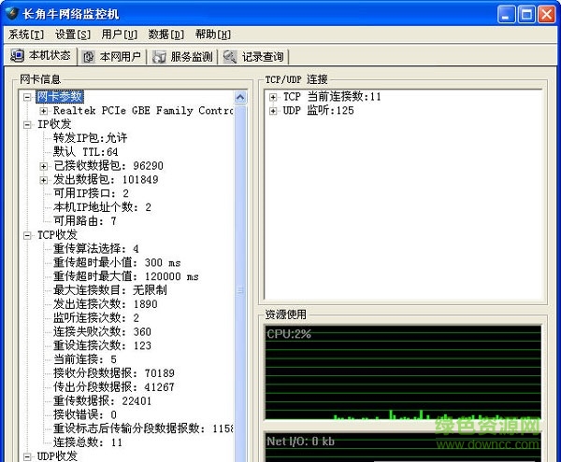Open the 系统[T] menu
Viewport: 561px width, 462px height.
point(25,35)
